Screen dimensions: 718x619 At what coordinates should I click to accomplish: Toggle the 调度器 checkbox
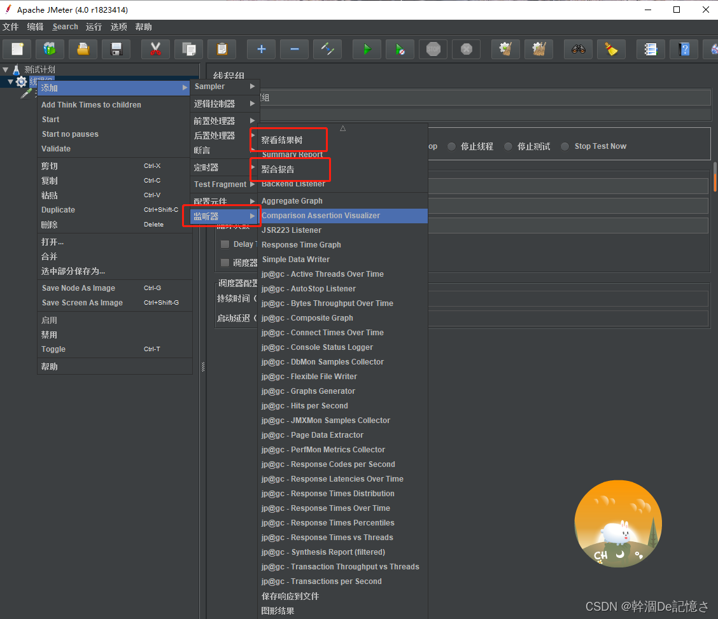click(x=225, y=263)
